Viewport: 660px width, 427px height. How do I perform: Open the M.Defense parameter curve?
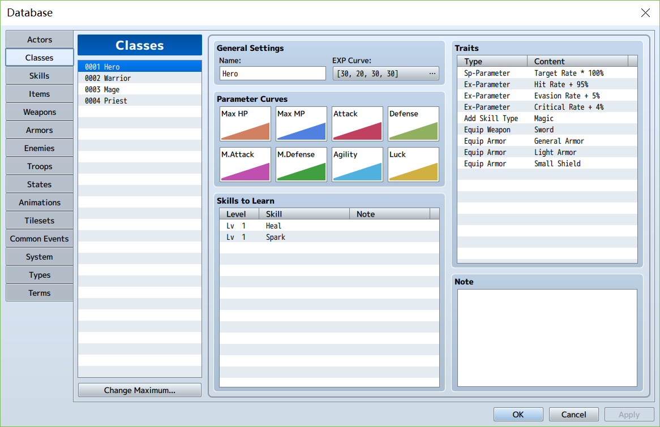pyautogui.click(x=301, y=165)
